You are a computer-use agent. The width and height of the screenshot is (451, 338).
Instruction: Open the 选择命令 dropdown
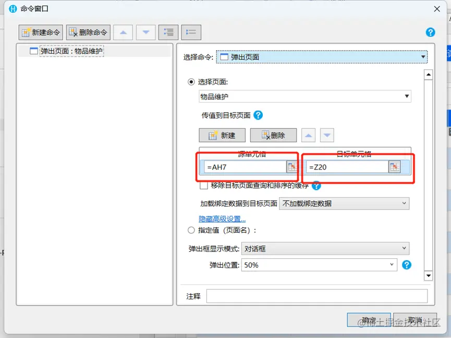(x=322, y=57)
